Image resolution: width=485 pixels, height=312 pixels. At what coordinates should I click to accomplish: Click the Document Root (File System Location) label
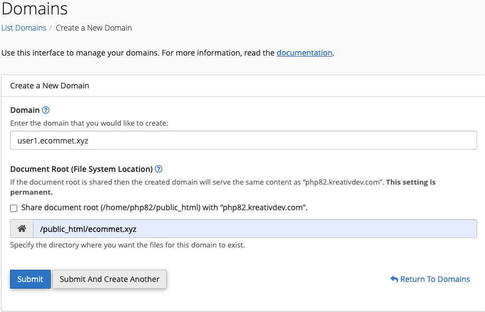(x=81, y=169)
